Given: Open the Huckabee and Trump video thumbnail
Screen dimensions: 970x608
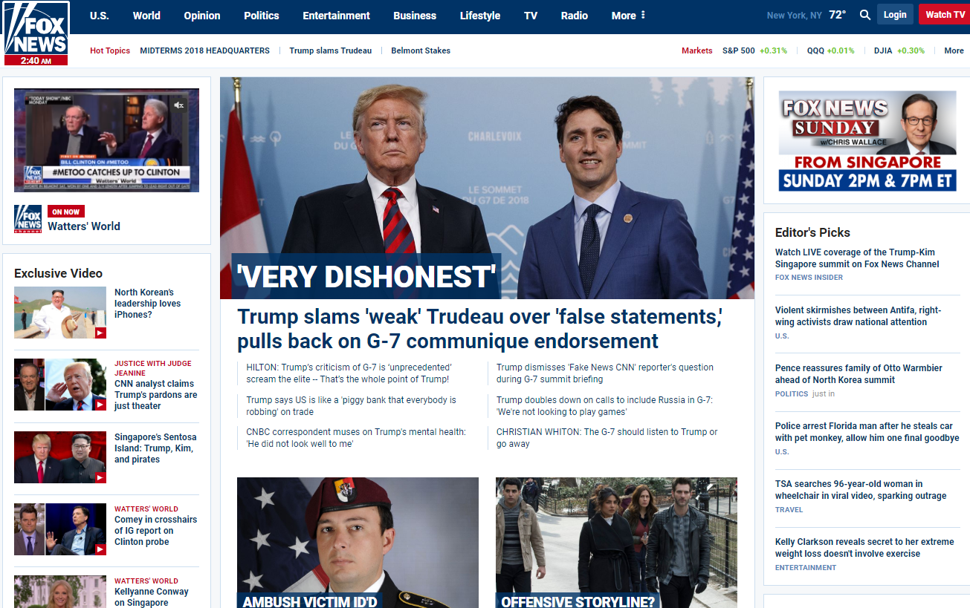Looking at the screenshot, I should [60, 385].
